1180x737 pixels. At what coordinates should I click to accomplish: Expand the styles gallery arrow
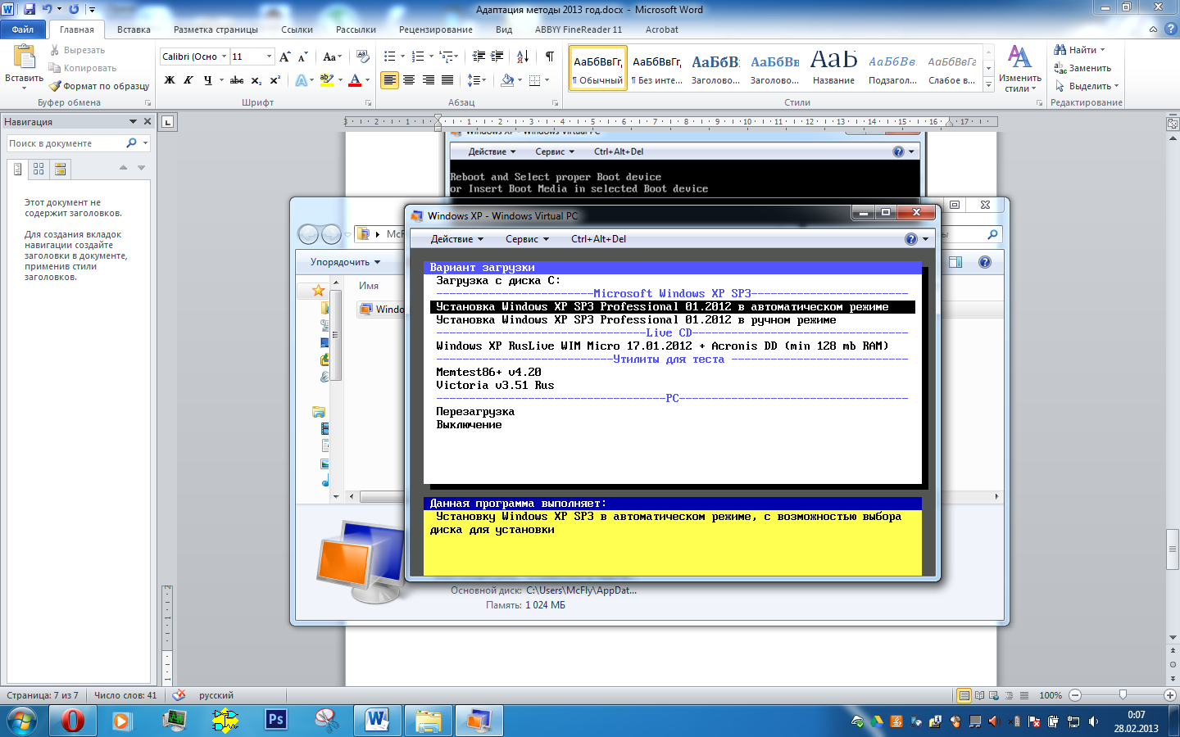tap(989, 85)
